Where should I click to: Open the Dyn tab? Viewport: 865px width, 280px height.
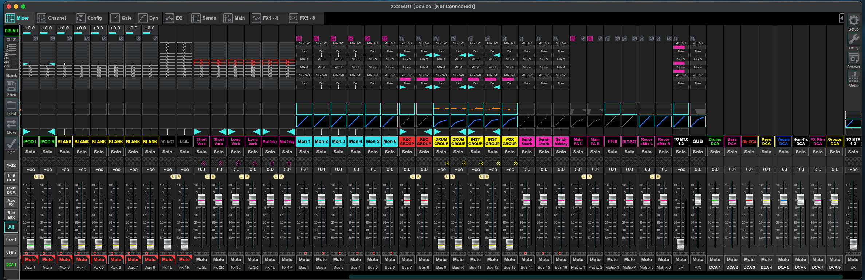[x=149, y=18]
